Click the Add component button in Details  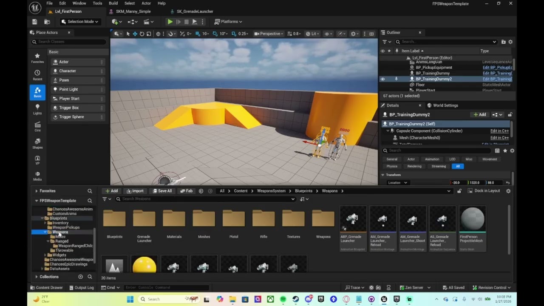(480, 115)
